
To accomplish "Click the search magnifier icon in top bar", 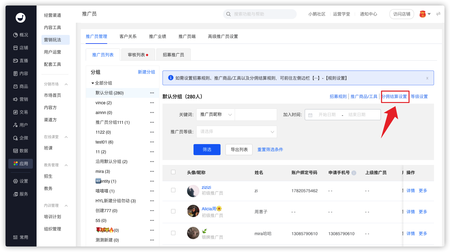I will coord(229,14).
